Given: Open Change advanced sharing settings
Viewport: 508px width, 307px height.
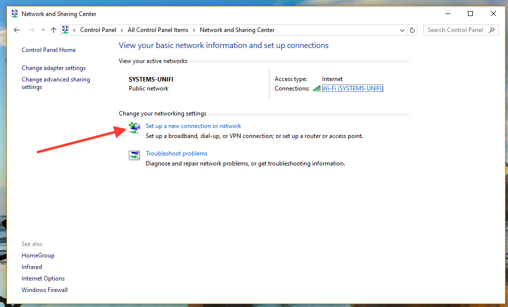Looking at the screenshot, I should click(x=56, y=83).
